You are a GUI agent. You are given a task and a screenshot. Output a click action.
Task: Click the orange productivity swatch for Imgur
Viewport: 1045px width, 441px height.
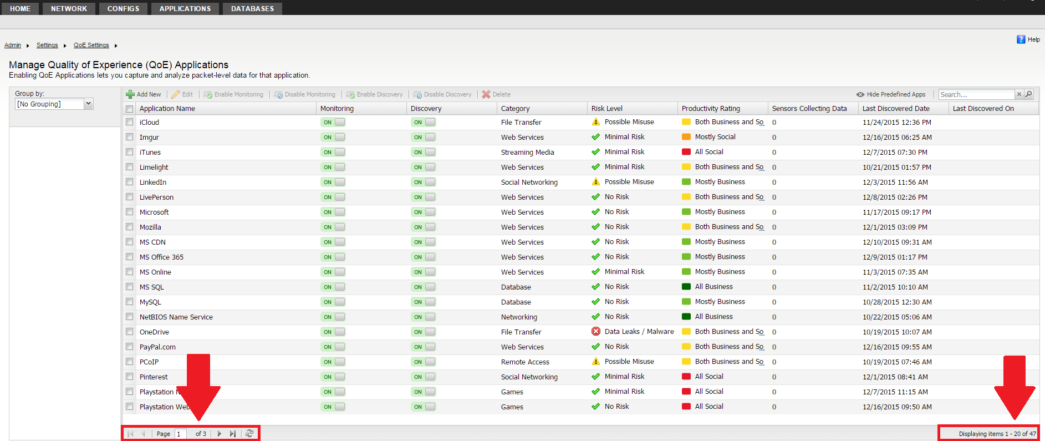coord(686,137)
